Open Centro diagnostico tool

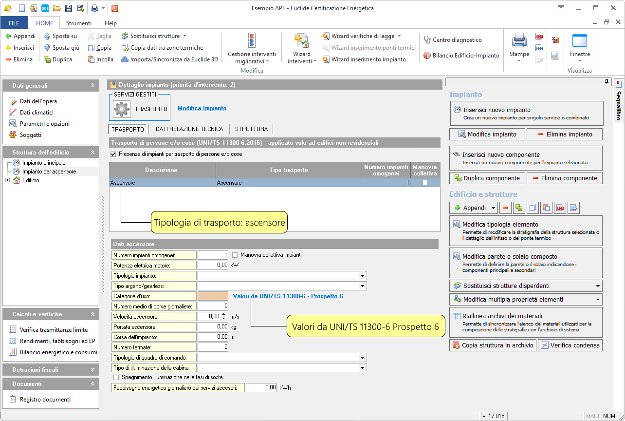452,40
